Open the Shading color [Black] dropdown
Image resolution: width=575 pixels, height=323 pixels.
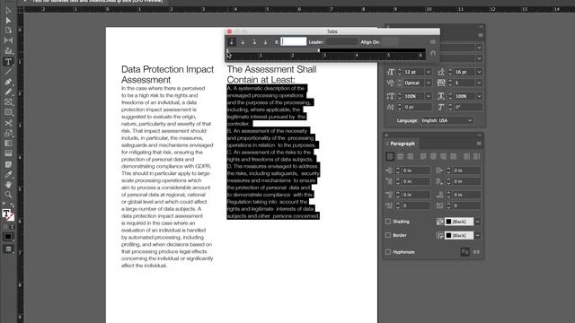tap(477, 222)
